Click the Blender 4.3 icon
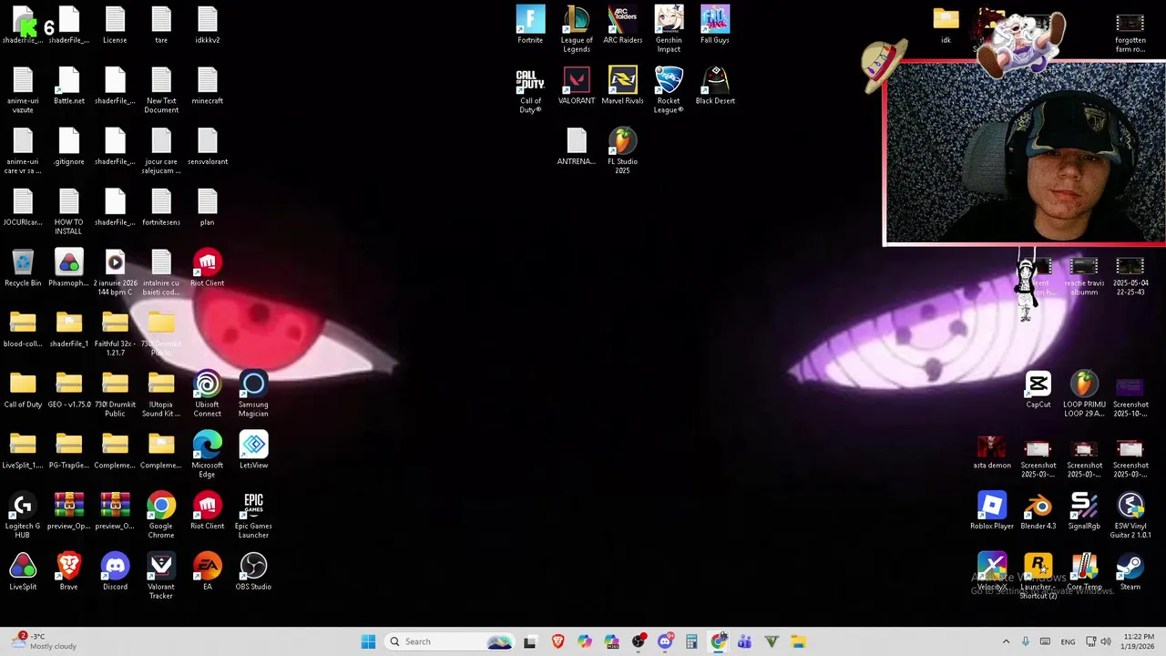Screen dimensions: 1166x656 (x=1038, y=510)
